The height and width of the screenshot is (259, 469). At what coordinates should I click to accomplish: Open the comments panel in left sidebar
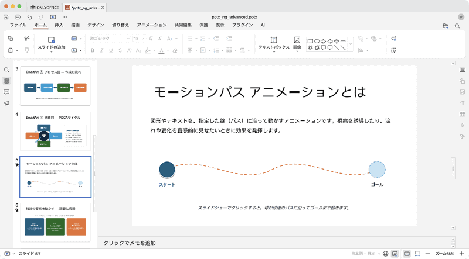(x=6, y=92)
